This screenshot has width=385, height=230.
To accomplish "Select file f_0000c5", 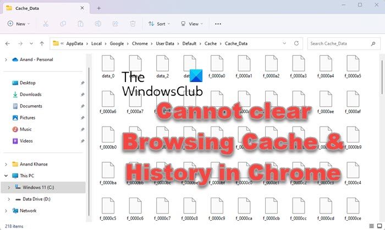I will (x=108, y=209).
